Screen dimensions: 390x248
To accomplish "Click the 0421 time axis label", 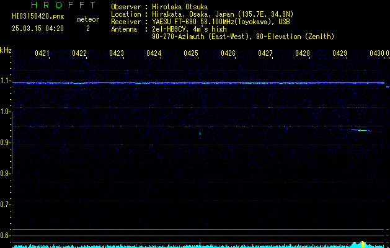I will 42,53.
